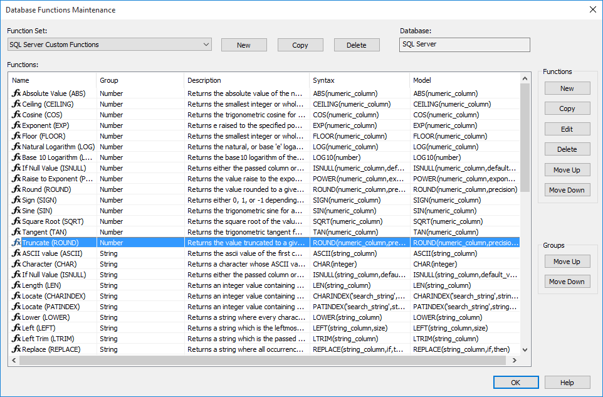
Task: Click Move Down in the Groups panel
Action: 567,282
